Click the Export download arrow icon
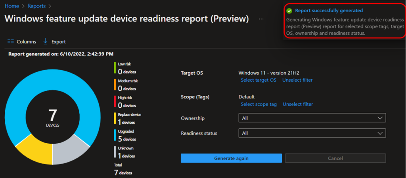The width and height of the screenshot is (406, 178). tap(46, 41)
